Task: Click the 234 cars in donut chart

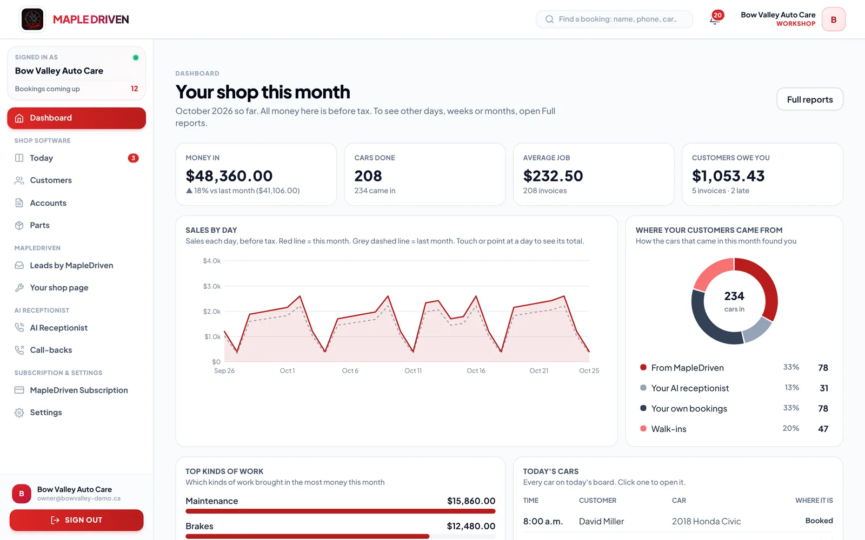Action: [x=734, y=301]
